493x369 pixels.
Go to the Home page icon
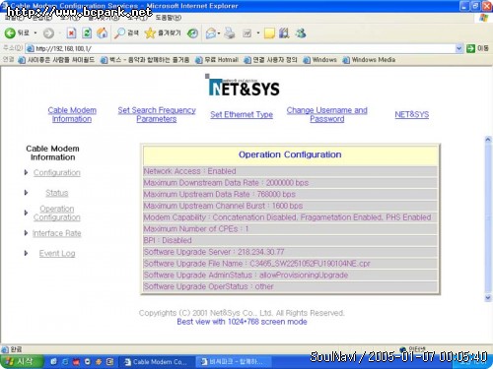[x=103, y=32]
